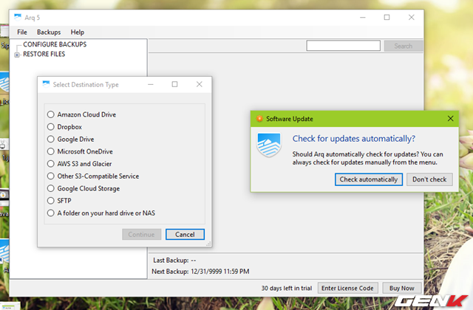Cancel the Select Destination Type dialog
This screenshot has width=473, height=310.
click(185, 235)
